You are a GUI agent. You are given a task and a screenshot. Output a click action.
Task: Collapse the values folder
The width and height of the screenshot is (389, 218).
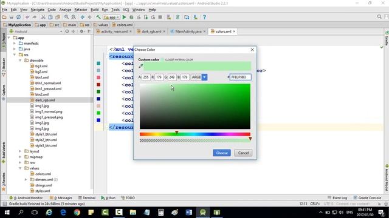click(20, 168)
